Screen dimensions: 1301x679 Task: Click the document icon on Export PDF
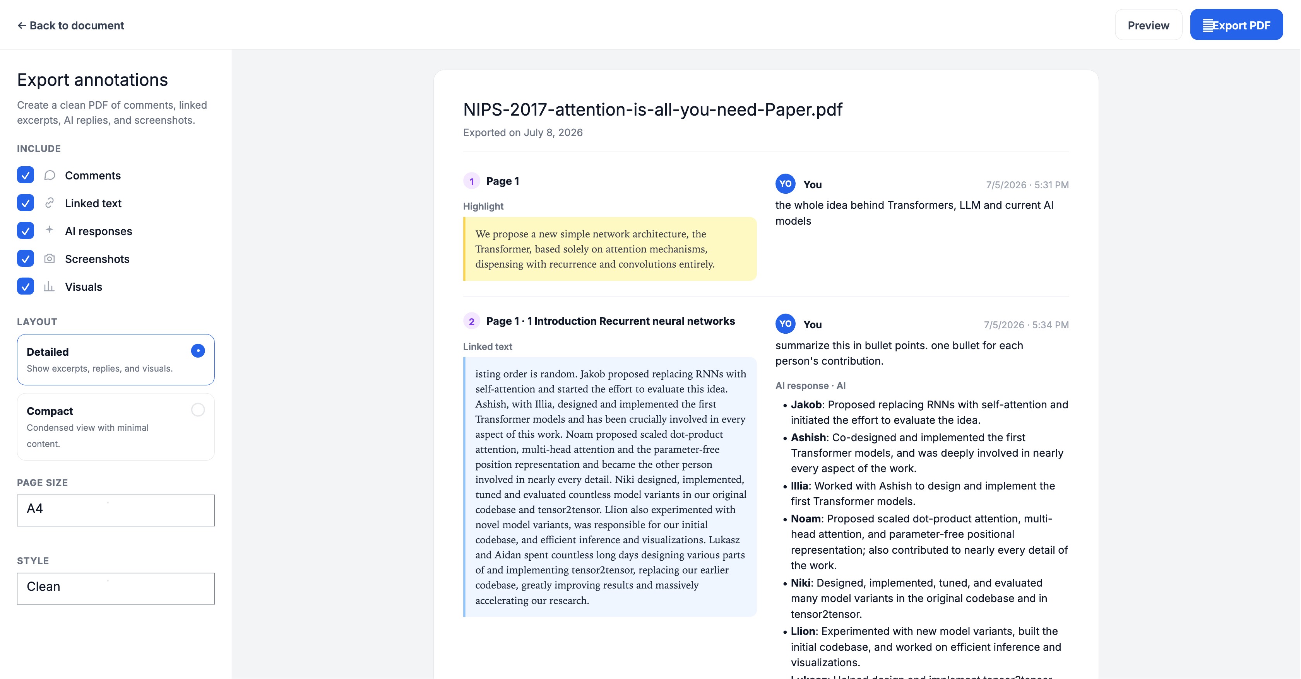pos(1208,25)
